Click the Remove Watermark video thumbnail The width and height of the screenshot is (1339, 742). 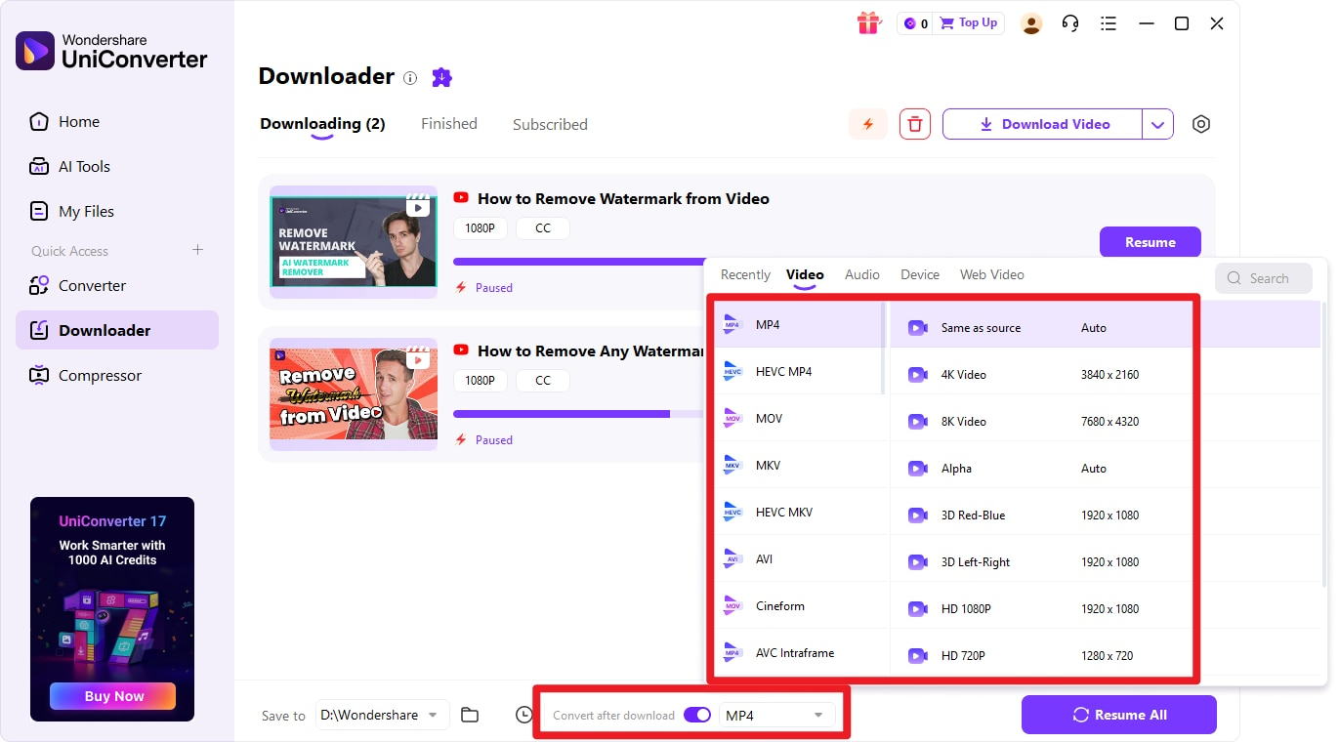pyautogui.click(x=354, y=242)
